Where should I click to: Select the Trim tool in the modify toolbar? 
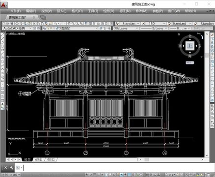click(x=212, y=69)
